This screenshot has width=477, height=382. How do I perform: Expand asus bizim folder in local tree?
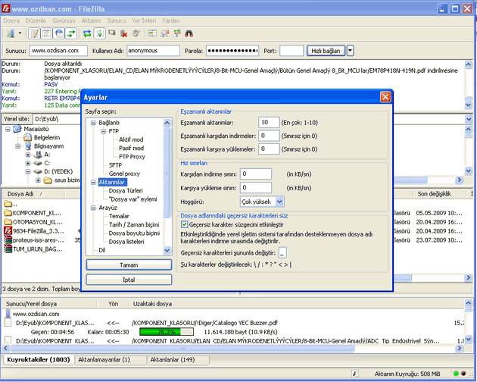(38, 180)
